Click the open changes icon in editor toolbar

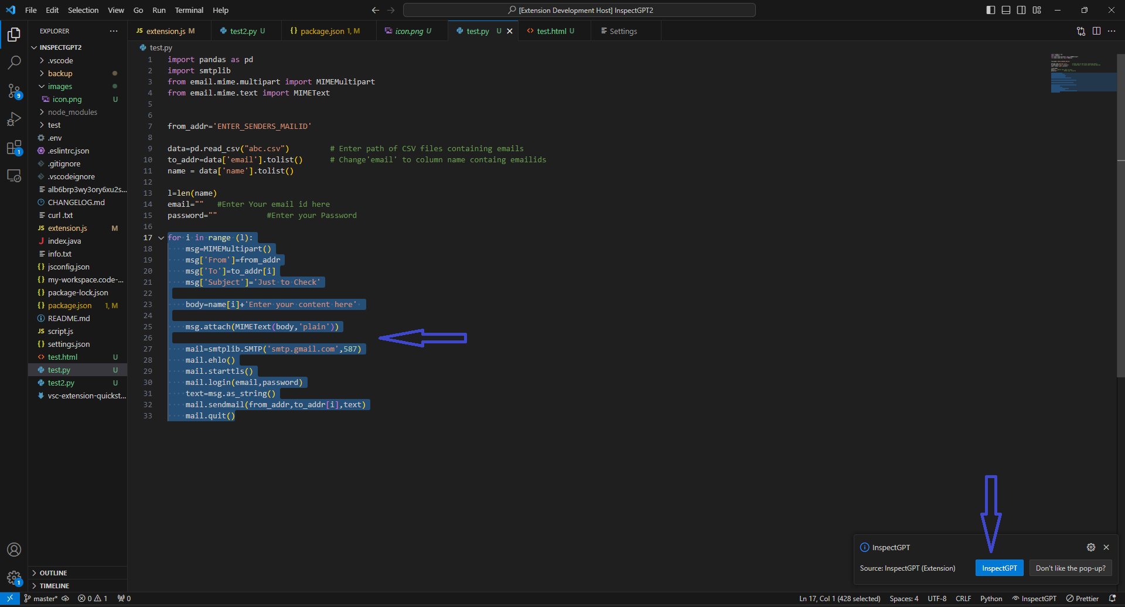point(1081,31)
